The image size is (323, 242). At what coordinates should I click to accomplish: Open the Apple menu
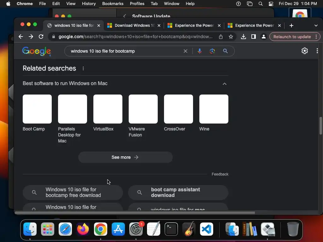tap(8, 4)
